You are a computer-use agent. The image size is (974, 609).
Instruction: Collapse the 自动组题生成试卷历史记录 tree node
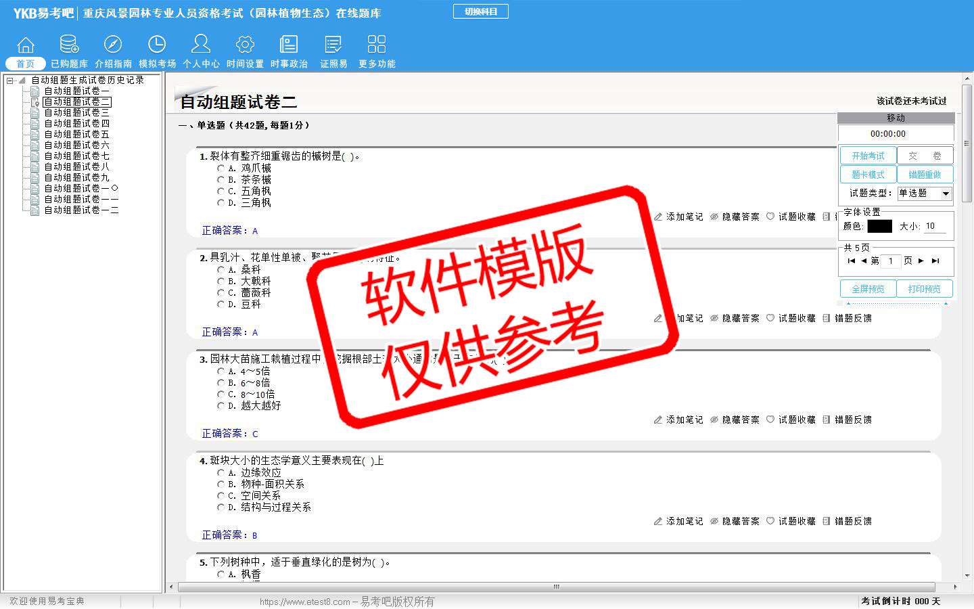[9, 80]
